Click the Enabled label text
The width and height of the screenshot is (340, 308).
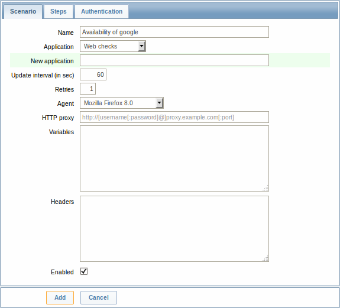click(x=62, y=272)
